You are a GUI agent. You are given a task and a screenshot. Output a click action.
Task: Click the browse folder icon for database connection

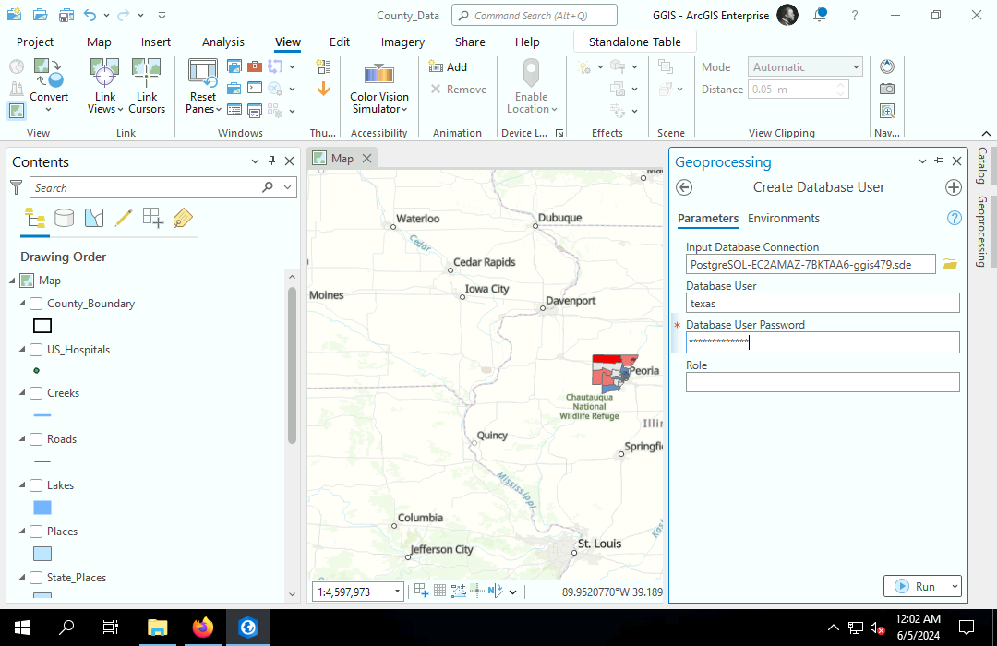tap(949, 265)
